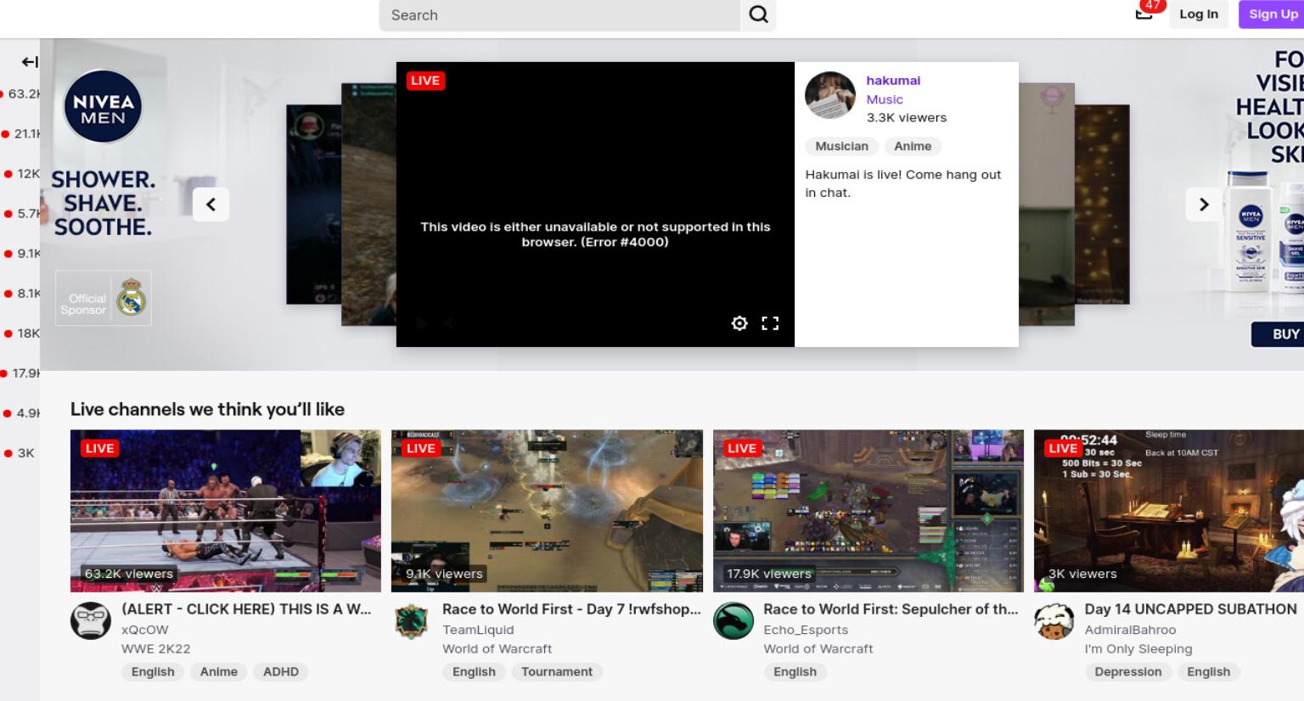Open the xQcOW WWE stream thumbnail
The width and height of the screenshot is (1304, 701).
click(226, 510)
